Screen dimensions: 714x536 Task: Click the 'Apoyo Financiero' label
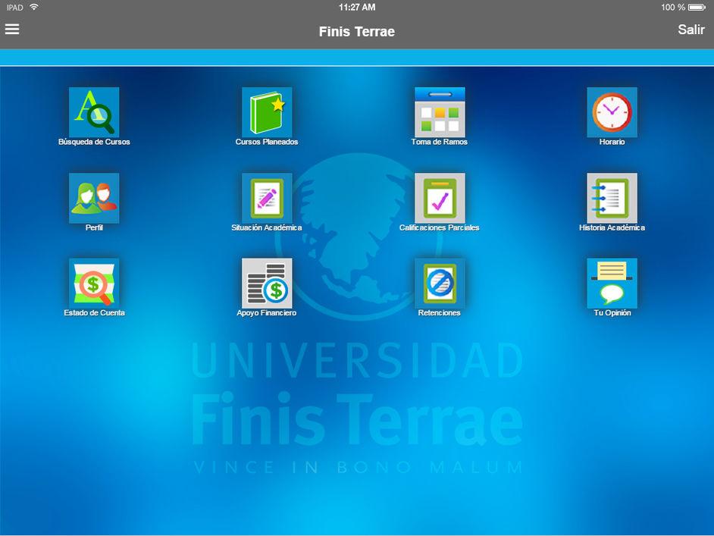pyautogui.click(x=267, y=312)
